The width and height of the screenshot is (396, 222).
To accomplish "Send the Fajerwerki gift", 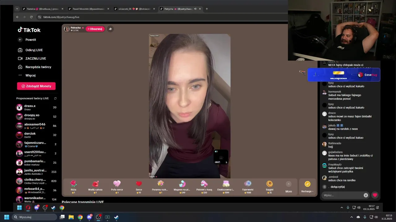I will pyautogui.click(x=247, y=187).
